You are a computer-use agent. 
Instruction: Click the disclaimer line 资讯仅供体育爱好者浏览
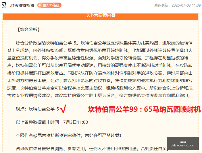(92, 149)
